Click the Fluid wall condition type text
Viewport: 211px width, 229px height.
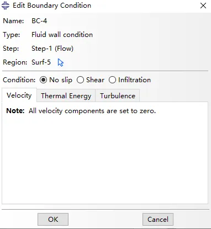[x=62, y=35]
